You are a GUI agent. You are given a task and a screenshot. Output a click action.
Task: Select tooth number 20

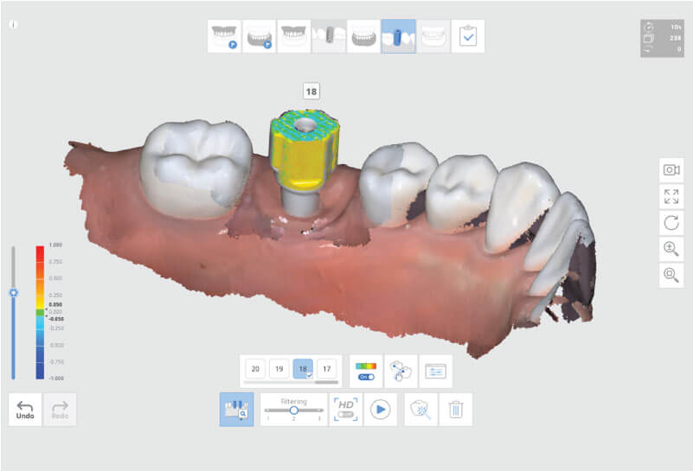click(x=255, y=368)
